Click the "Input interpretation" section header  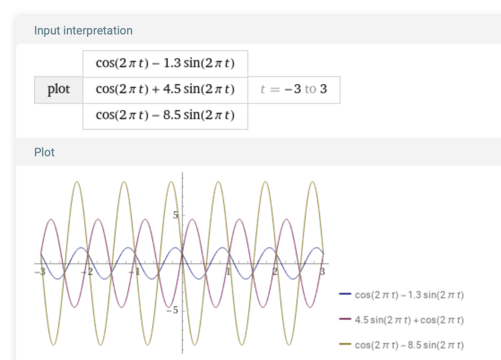83,30
